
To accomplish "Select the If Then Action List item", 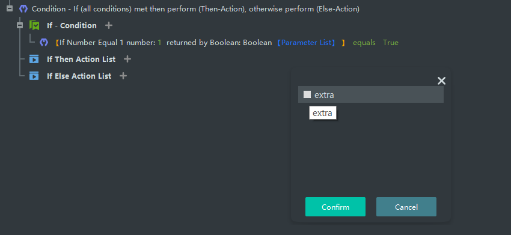I will [81, 59].
